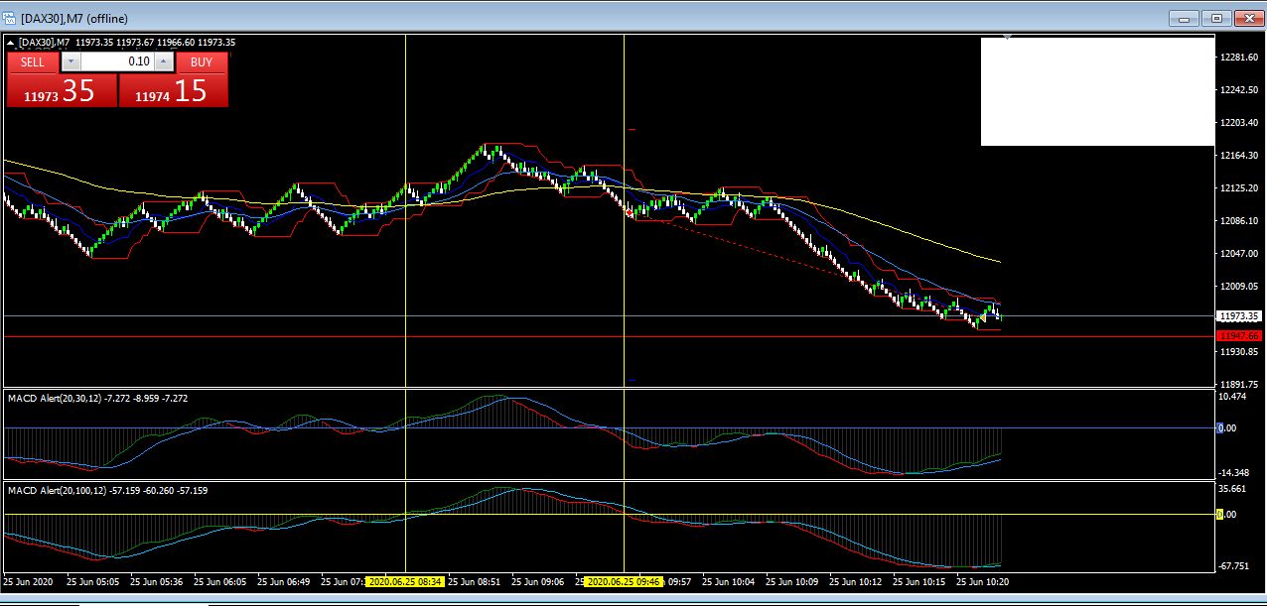Click the BUY button
The width and height of the screenshot is (1267, 606).
click(x=202, y=61)
